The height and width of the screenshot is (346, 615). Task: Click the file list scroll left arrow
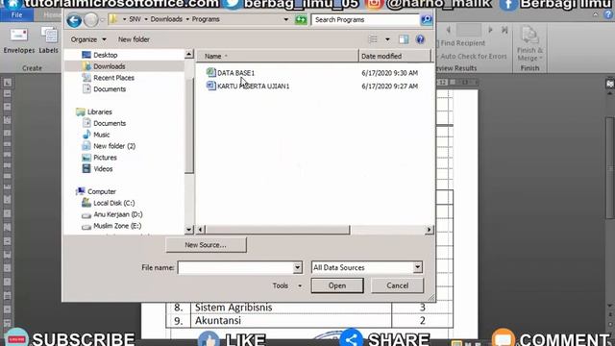201,230
